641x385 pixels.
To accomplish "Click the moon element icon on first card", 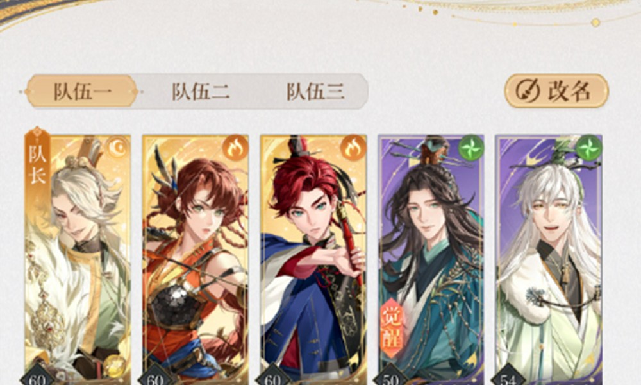I will pos(117,148).
